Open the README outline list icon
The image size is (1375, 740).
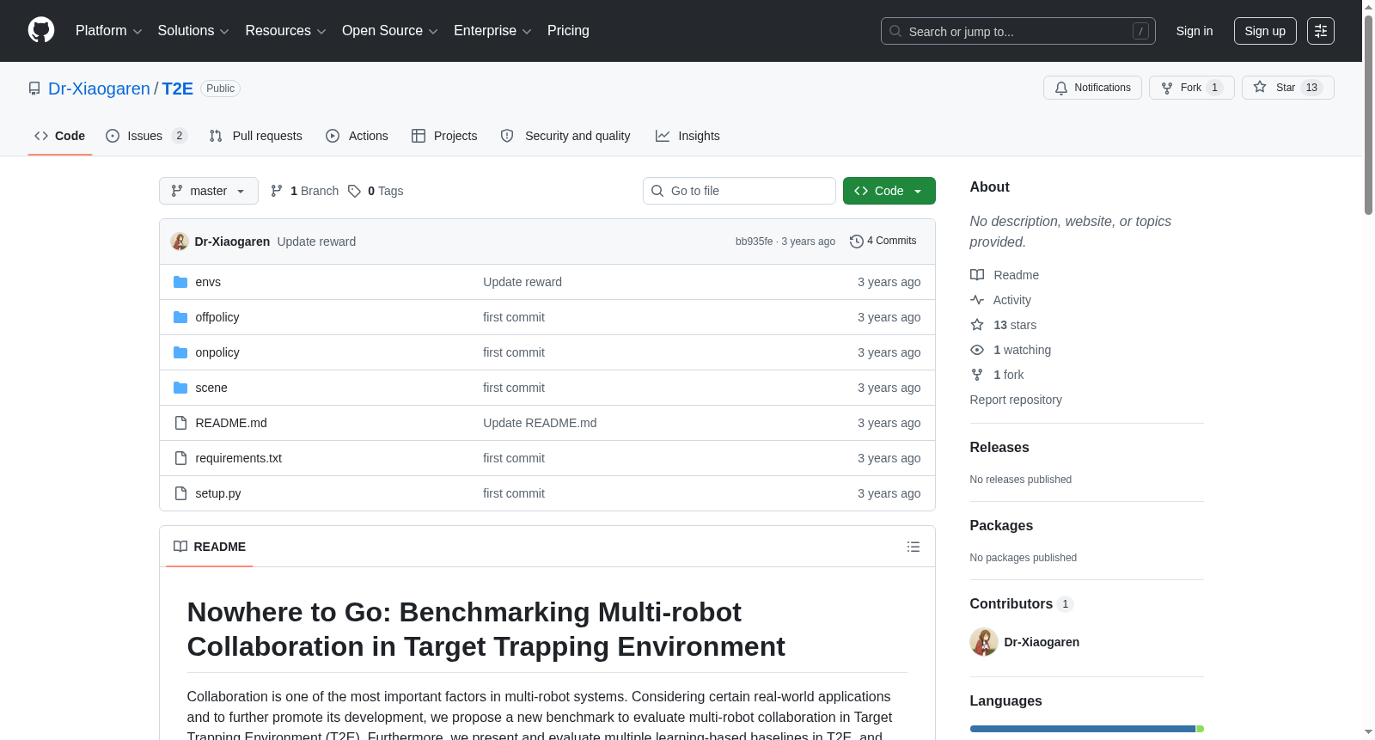914,547
